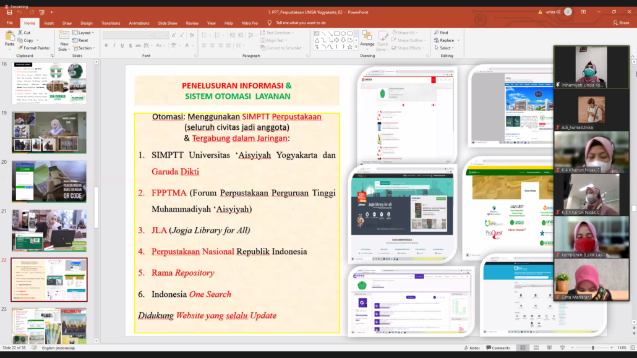This screenshot has width=637, height=358.
Task: Activate the Format Painter brush
Action: (x=34, y=48)
